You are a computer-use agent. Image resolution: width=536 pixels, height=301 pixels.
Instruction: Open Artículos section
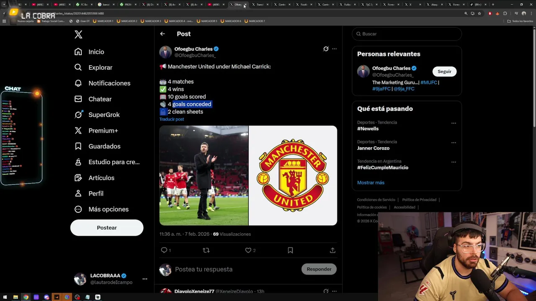(94, 178)
